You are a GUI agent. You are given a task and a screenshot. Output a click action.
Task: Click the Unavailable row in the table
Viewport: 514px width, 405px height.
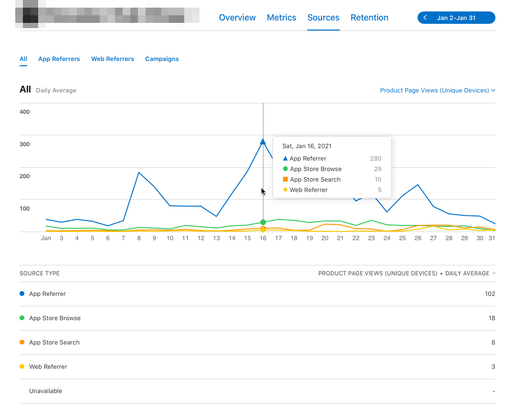click(46, 391)
